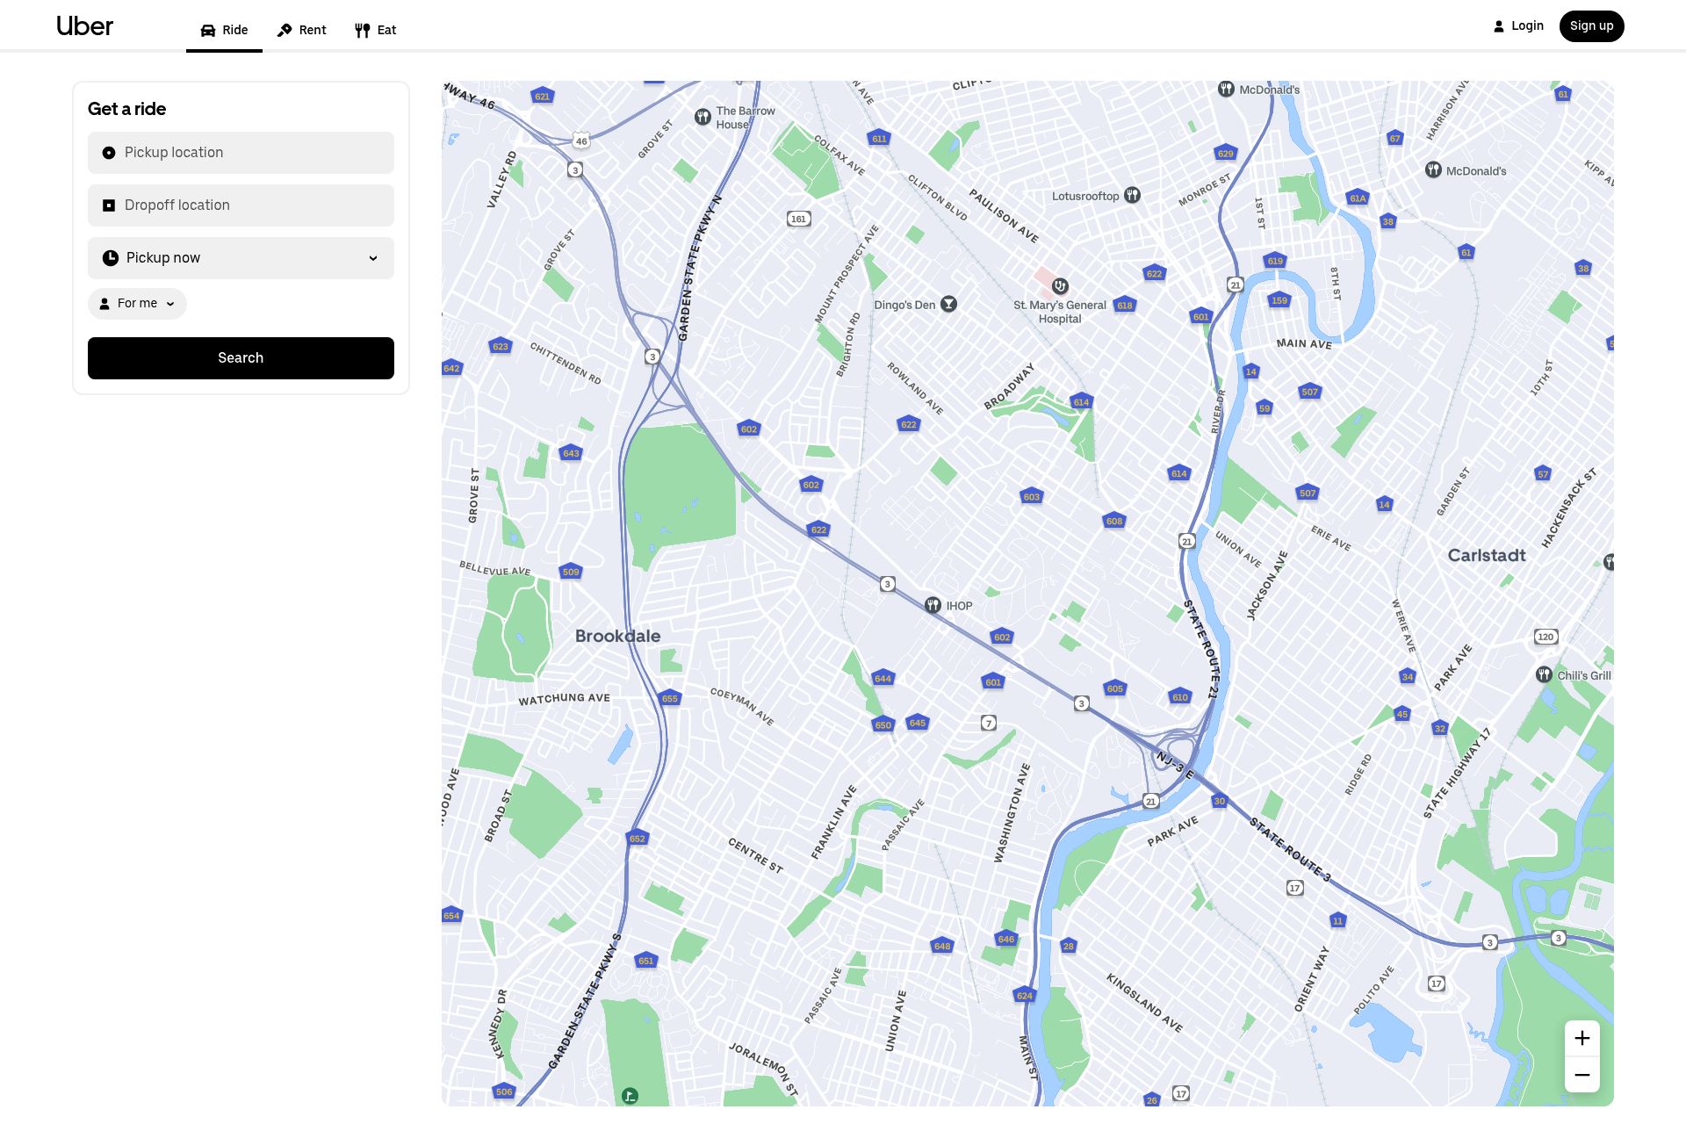Open the For me rider selector
Image resolution: width=1686 pixels, height=1124 pixels.
pos(137,304)
